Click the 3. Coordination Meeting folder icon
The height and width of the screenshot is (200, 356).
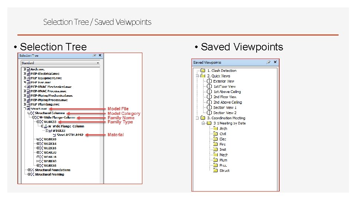point(203,118)
